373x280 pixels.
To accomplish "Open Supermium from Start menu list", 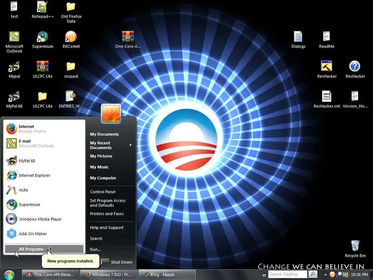I will 44,205.
